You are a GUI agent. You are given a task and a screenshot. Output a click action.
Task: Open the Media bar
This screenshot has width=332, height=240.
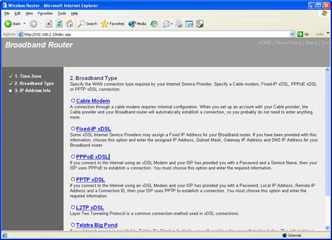click(x=137, y=24)
